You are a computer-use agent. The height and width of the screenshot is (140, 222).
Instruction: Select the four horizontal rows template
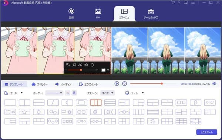pos(153,112)
